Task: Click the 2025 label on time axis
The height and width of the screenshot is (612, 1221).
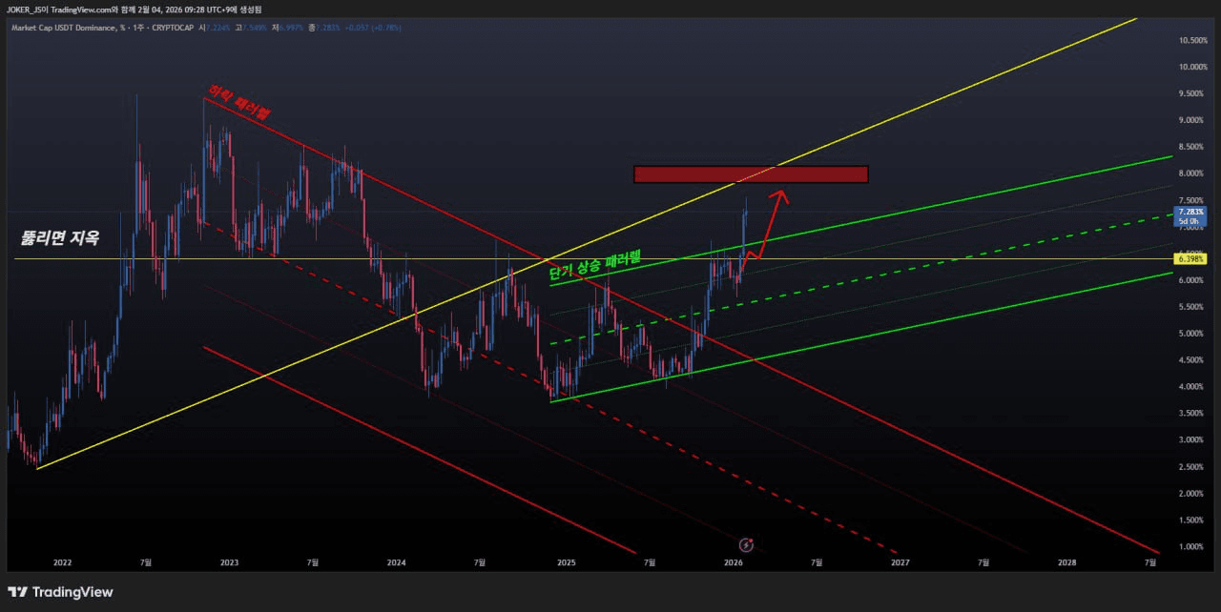Action: (565, 562)
